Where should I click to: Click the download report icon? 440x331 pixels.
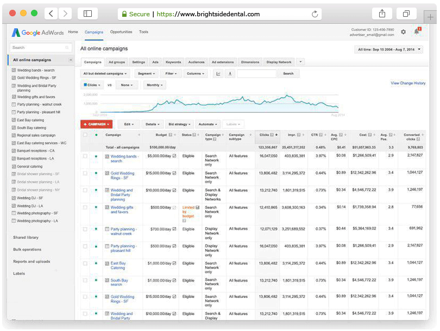(x=230, y=74)
